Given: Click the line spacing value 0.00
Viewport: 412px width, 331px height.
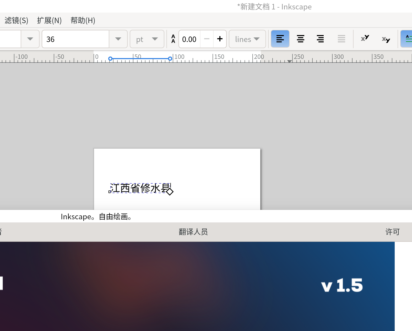Looking at the screenshot, I should click(189, 39).
